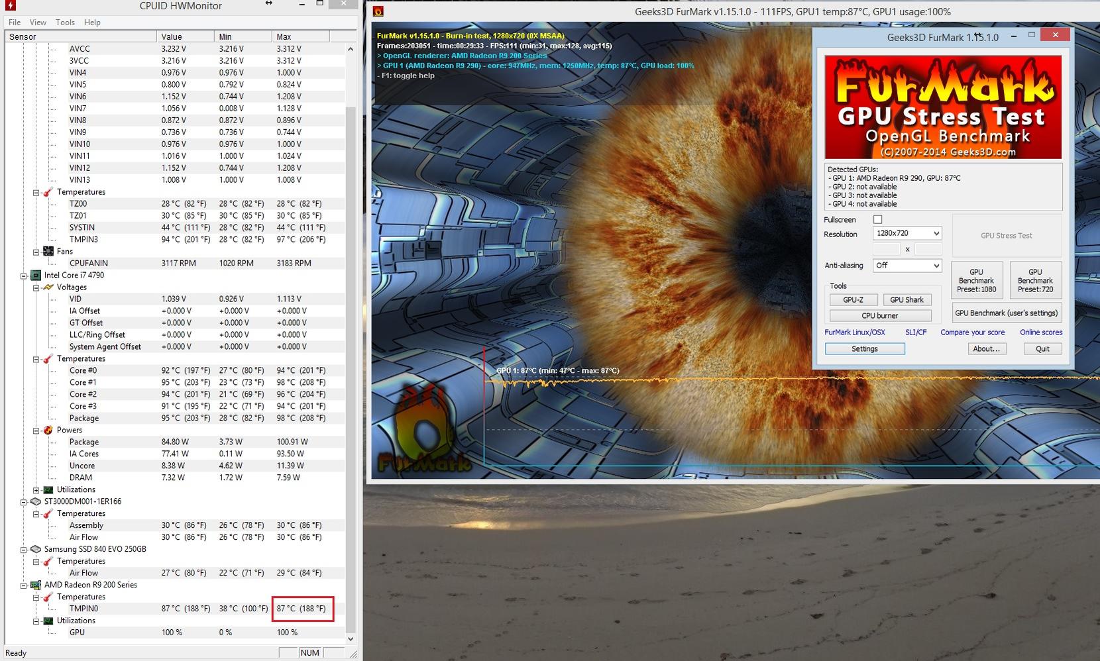Click the Min column header
Screen dimensions: 1100x661
(x=243, y=36)
